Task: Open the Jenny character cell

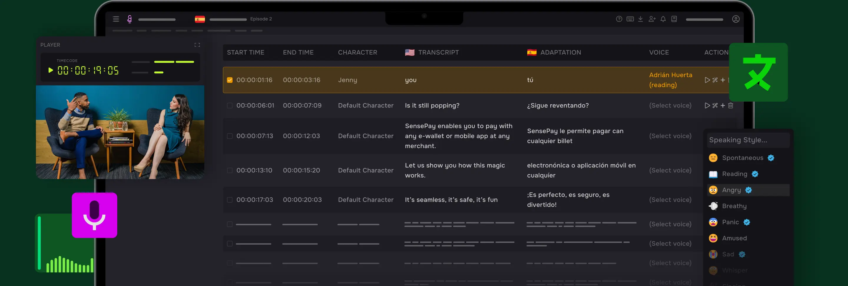Action: click(x=347, y=80)
